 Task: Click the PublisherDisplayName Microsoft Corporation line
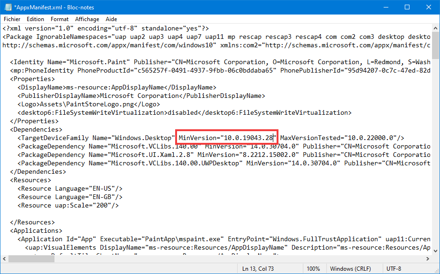[141, 96]
